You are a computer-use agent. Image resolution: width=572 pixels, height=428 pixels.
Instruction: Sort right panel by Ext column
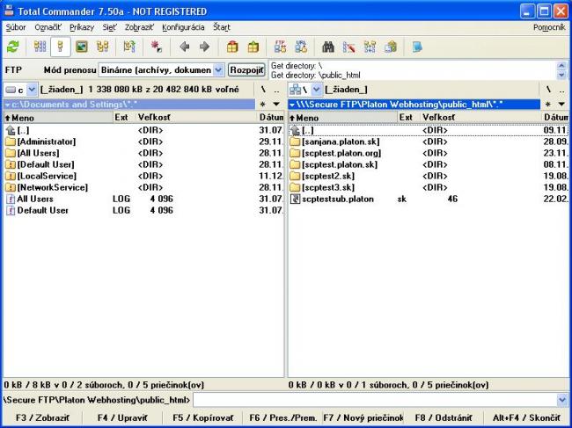pyautogui.click(x=408, y=118)
